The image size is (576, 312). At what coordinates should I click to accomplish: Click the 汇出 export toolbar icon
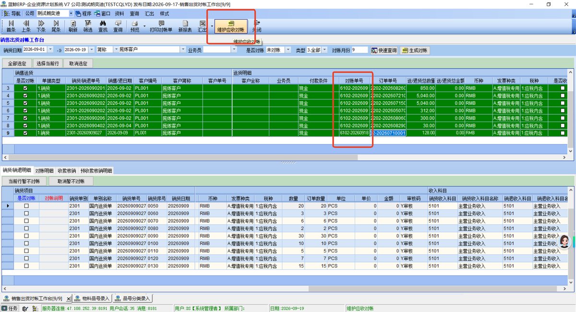(x=202, y=26)
